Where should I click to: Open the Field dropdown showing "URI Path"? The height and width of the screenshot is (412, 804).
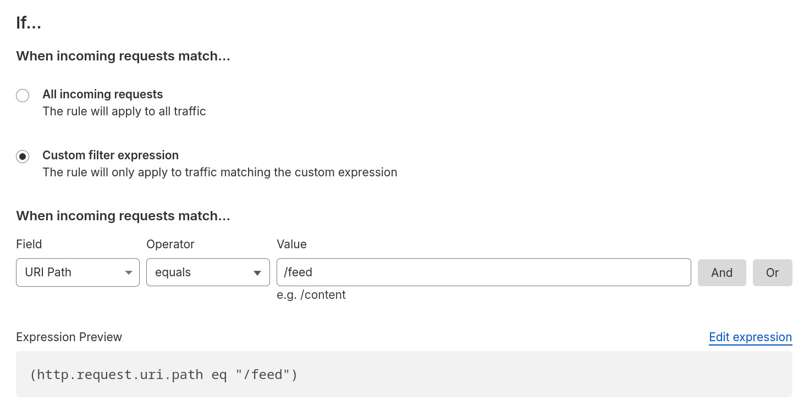click(x=77, y=272)
